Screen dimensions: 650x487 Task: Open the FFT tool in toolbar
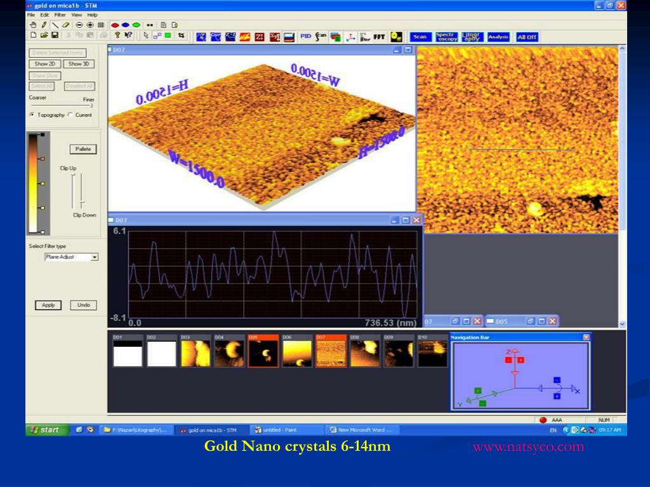[x=380, y=37]
